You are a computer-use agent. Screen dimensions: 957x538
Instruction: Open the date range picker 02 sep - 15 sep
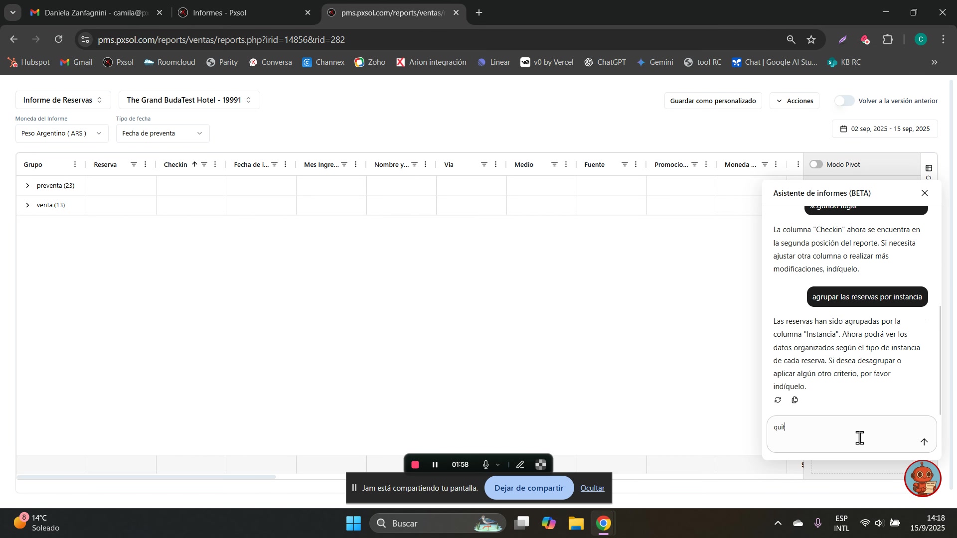tap(885, 129)
